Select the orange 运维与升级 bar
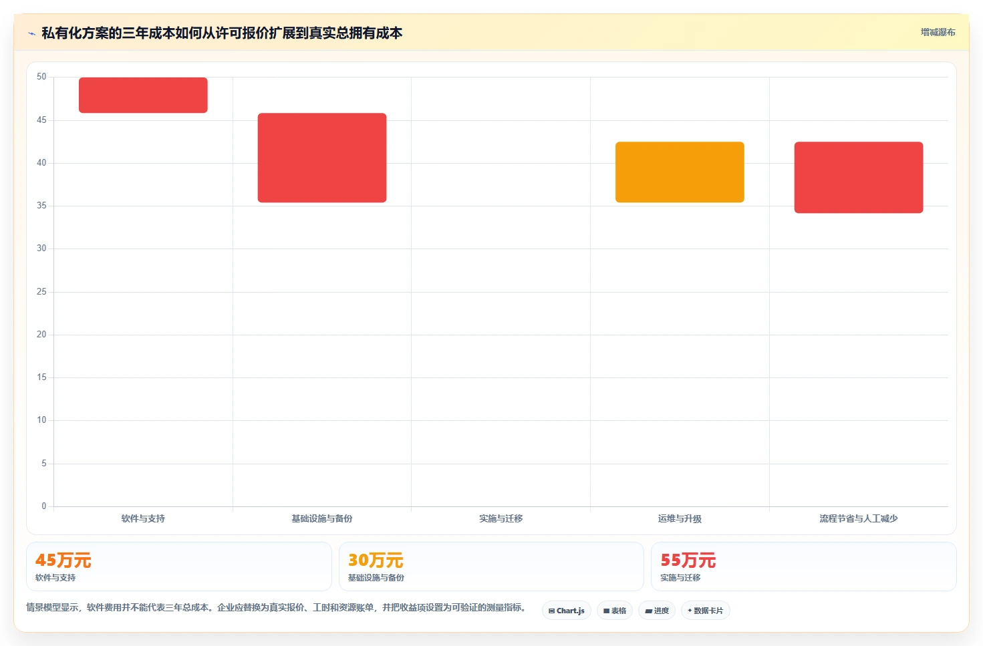Screen dimensions: 983x646 tap(680, 172)
